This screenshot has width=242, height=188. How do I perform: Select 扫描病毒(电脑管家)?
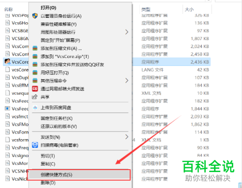60,145
